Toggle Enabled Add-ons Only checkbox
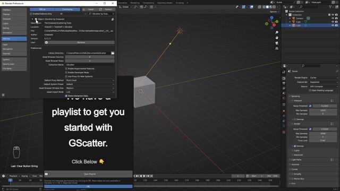 [x=31, y=14]
